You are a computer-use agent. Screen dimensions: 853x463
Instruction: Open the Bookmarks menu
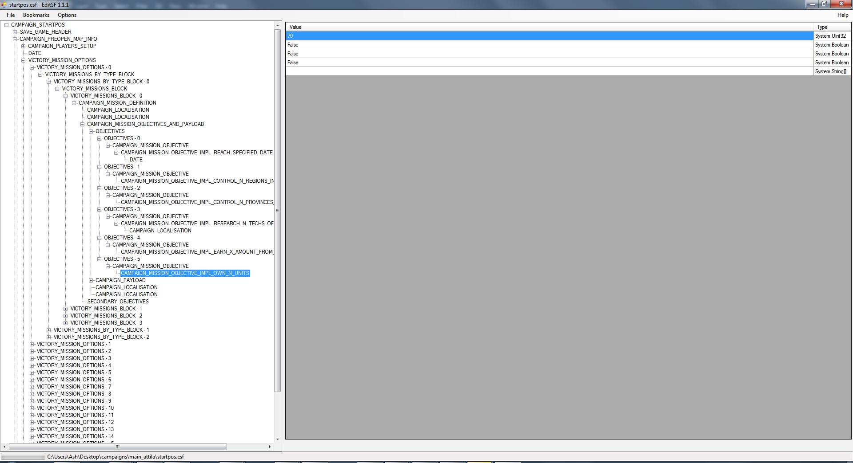point(36,15)
